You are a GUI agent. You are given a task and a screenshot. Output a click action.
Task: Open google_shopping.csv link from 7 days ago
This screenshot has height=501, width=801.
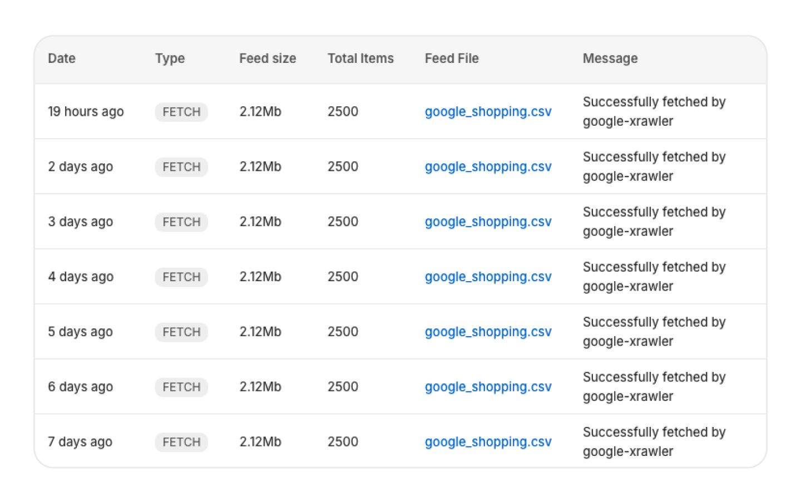488,442
